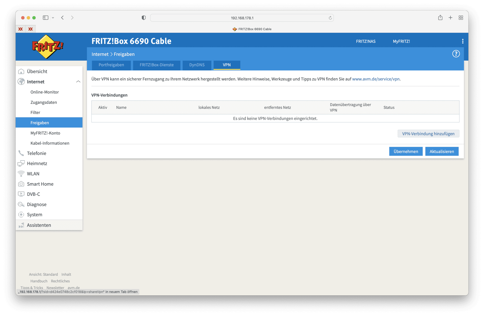Click the keine VPN-Verbindungen eingerichtet message

click(275, 118)
